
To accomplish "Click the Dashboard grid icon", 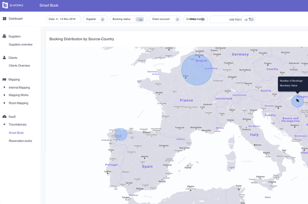I will [4, 19].
